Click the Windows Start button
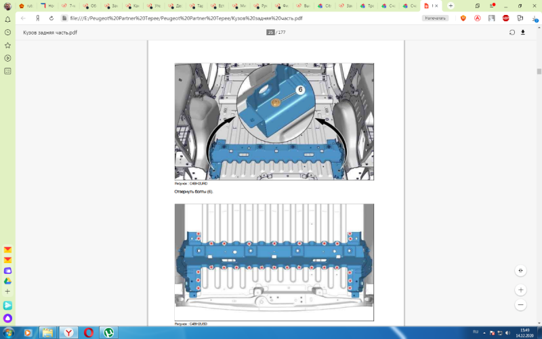 point(8,332)
